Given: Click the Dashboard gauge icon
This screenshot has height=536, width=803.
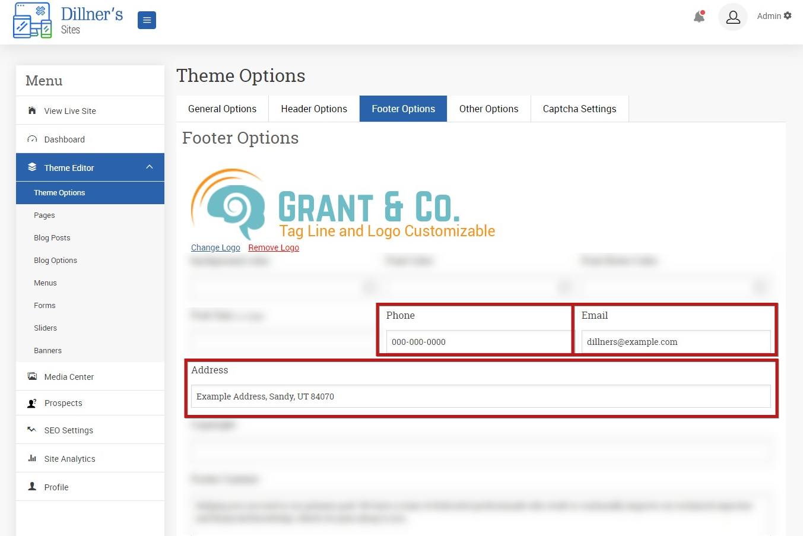Looking at the screenshot, I should pyautogui.click(x=32, y=139).
